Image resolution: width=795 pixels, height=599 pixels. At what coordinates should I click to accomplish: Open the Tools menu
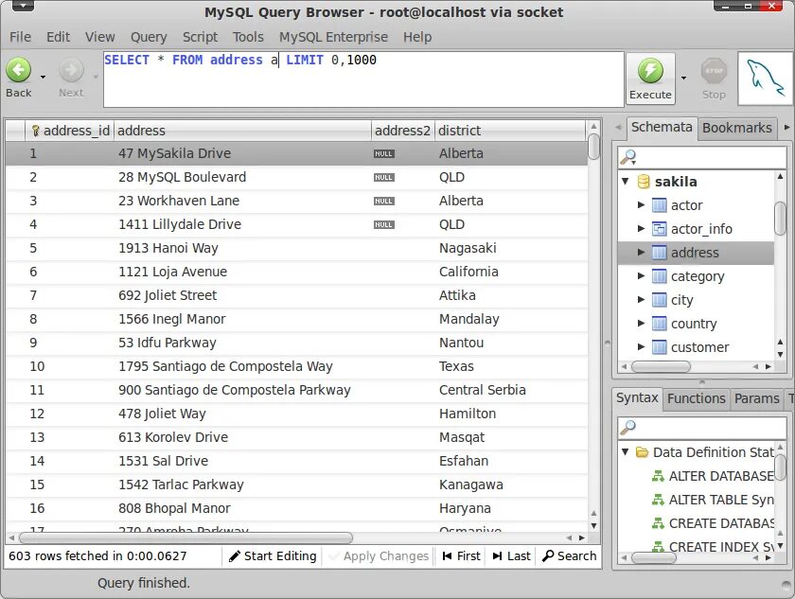[x=248, y=37]
